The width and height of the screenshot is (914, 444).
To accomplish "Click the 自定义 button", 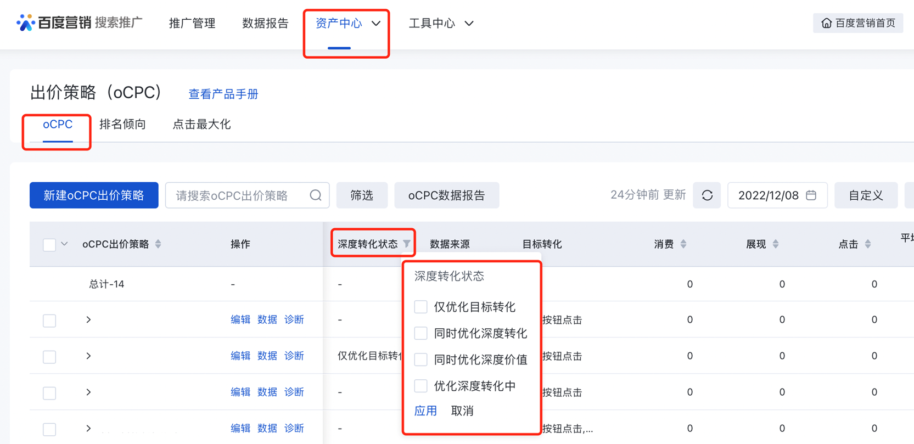I will tap(866, 195).
